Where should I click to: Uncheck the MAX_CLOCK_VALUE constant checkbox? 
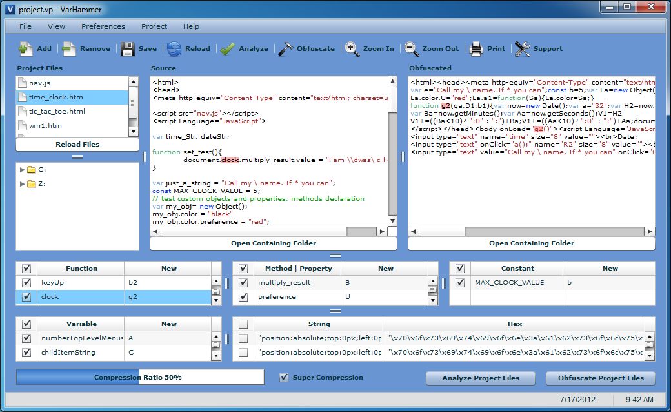click(460, 283)
